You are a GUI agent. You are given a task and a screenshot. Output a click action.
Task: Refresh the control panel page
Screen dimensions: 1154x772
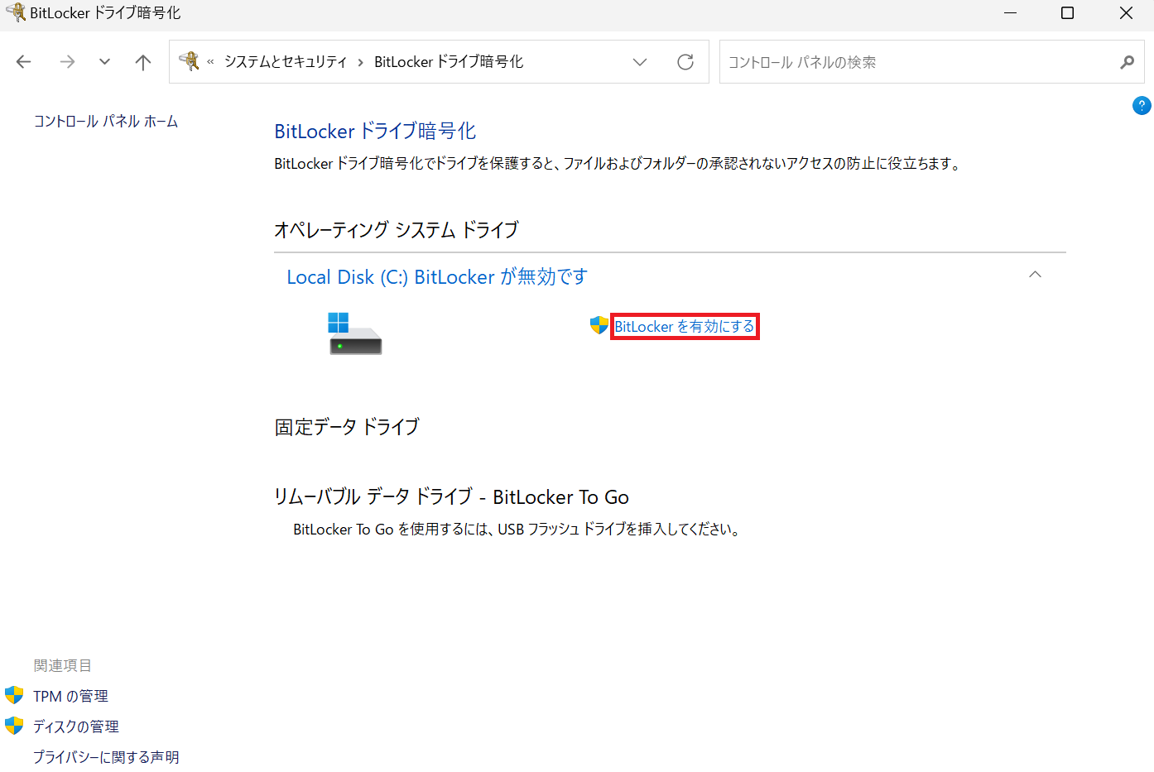[685, 62]
